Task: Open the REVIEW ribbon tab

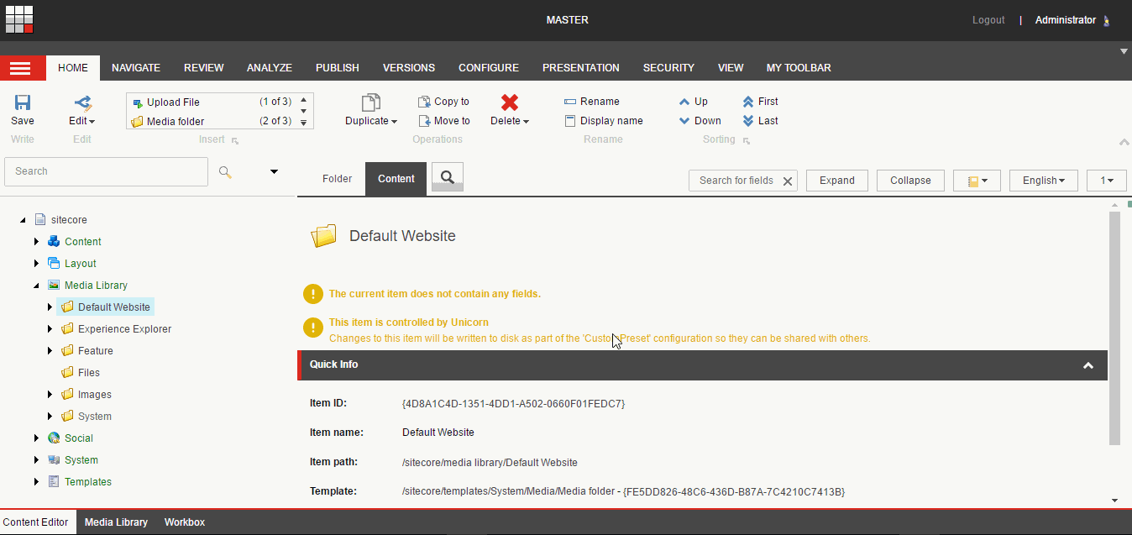Action: point(204,68)
